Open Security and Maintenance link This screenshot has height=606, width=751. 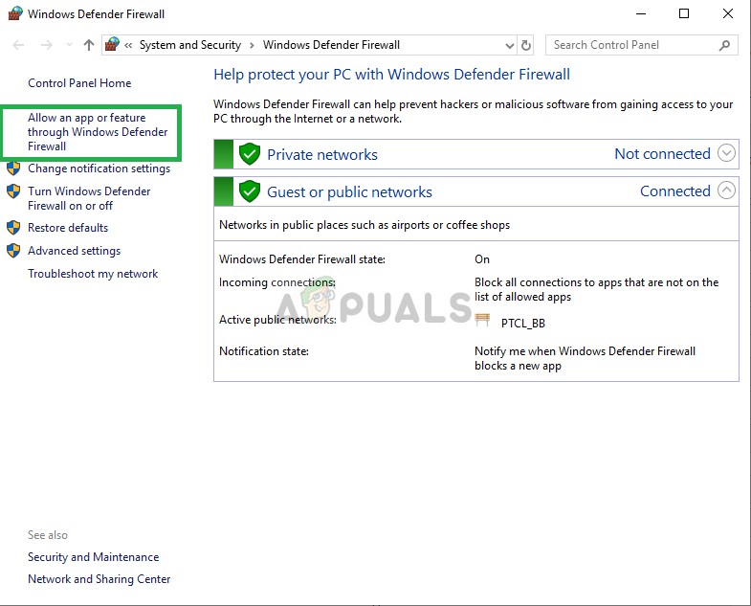point(94,557)
